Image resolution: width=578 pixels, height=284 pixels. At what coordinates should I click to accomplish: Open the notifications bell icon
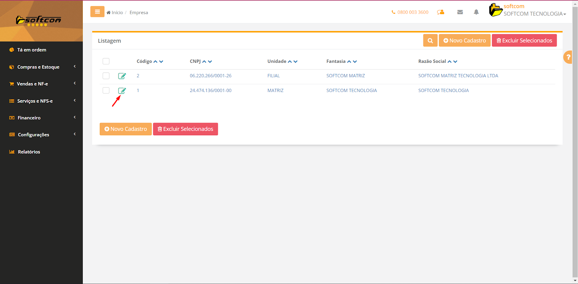click(x=476, y=12)
